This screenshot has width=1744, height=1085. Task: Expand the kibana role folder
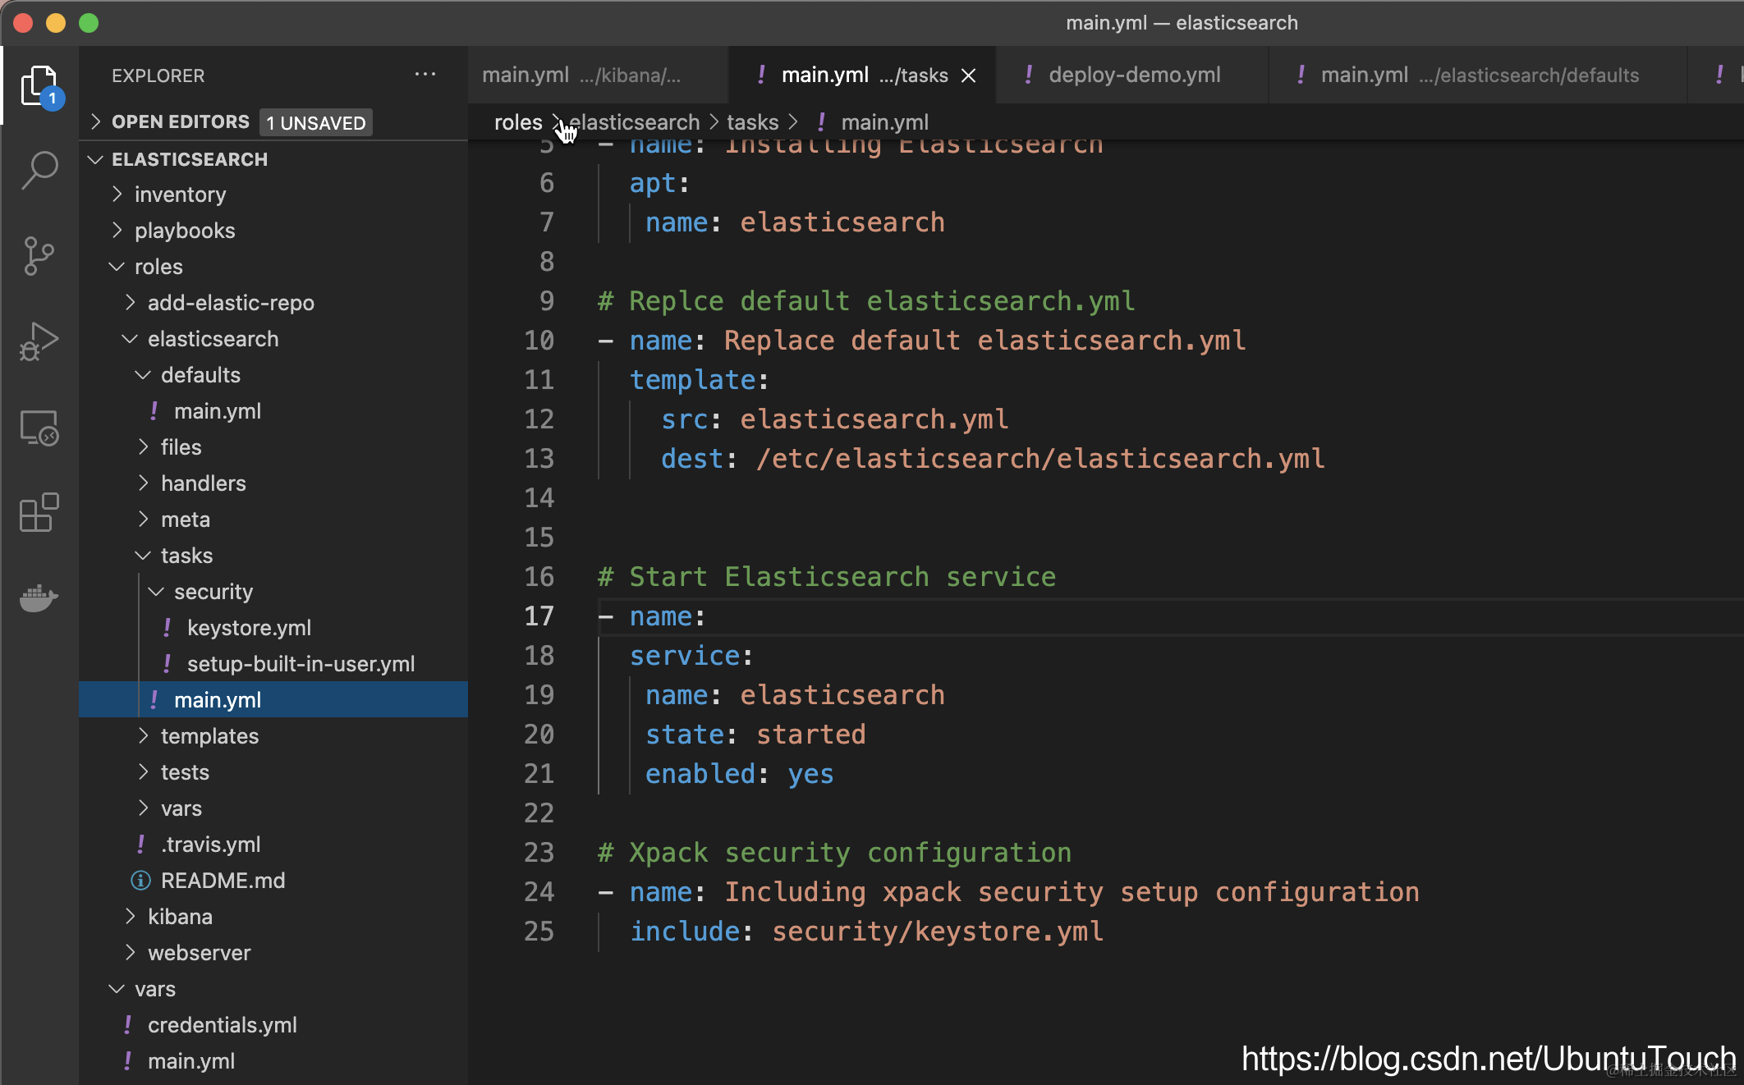[180, 917]
